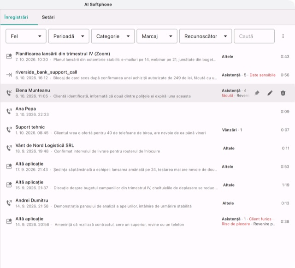
Task: Click the call icon for Vânt de Nord Logistică
Action: point(9,148)
